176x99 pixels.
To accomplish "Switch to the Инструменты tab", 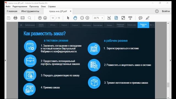I will [30, 11].
